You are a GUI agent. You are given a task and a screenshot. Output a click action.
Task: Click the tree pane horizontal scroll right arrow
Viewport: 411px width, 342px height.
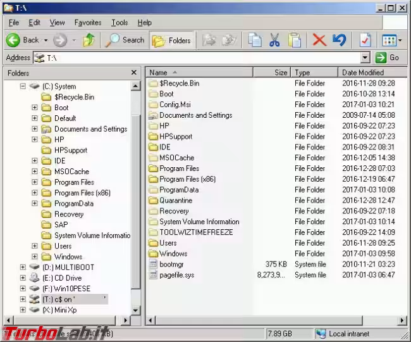coord(125,320)
